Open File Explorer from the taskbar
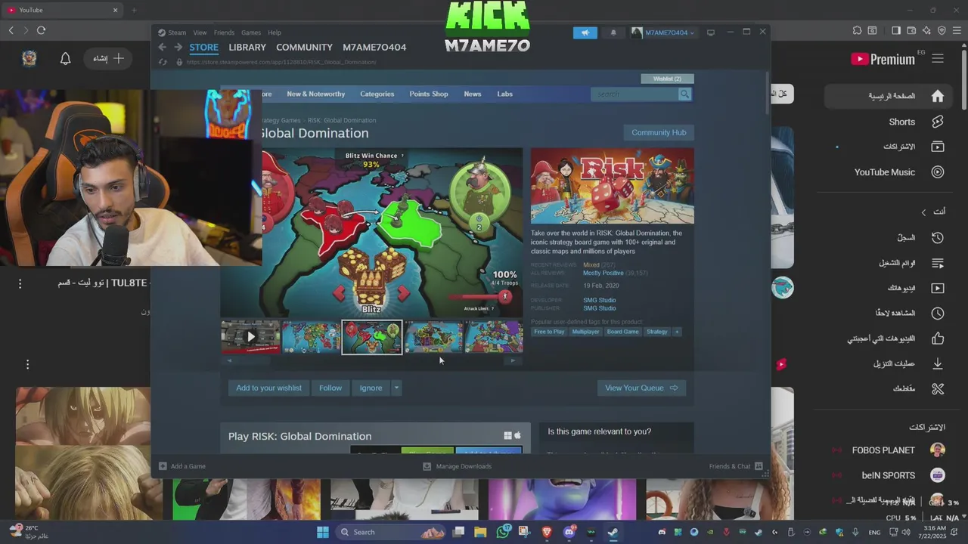The width and height of the screenshot is (968, 544). pyautogui.click(x=480, y=532)
